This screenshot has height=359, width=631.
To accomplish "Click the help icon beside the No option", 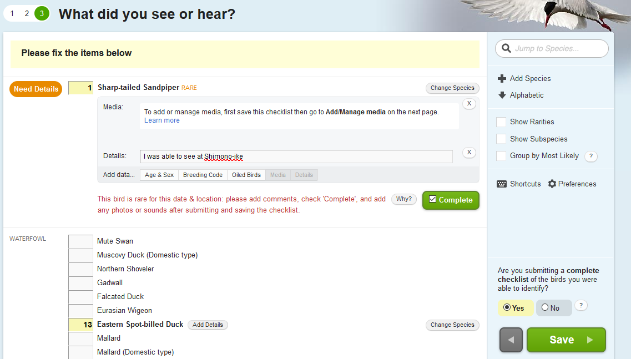I will coord(580,306).
